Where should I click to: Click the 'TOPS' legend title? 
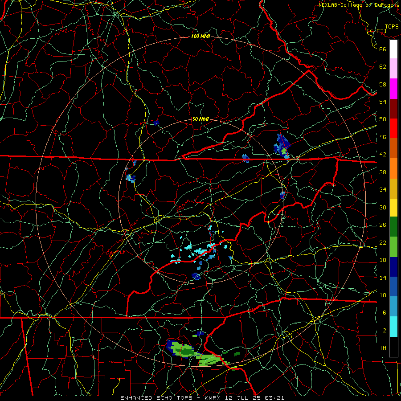click(392, 27)
